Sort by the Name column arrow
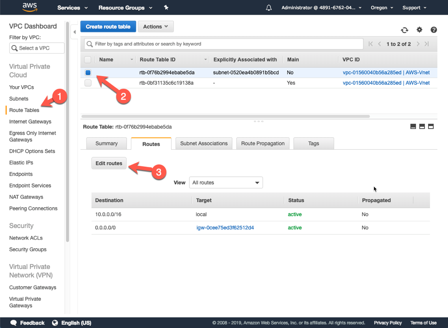 click(x=132, y=59)
